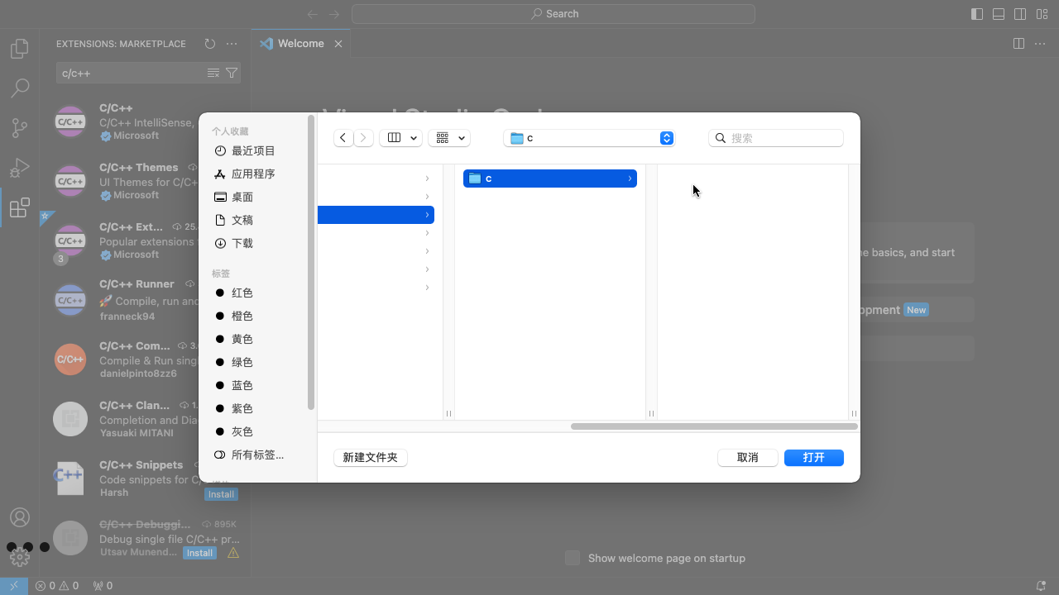Open the remote window status bar icon

coord(14,586)
